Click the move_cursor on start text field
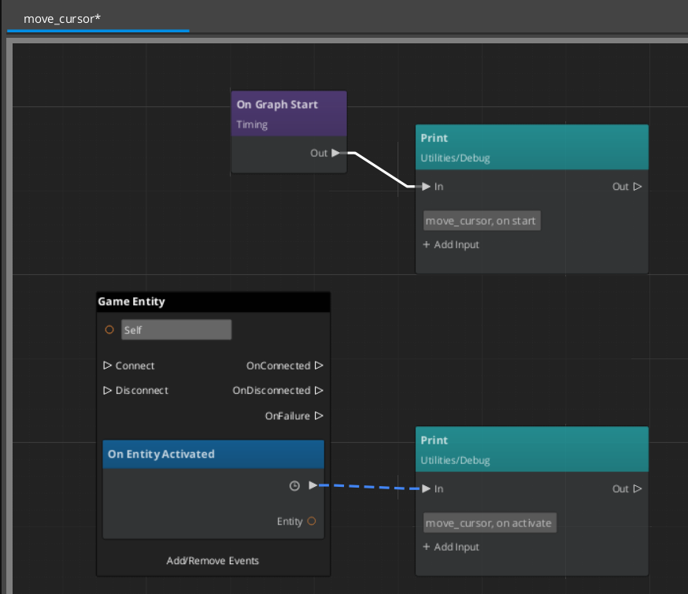688x594 pixels. [481, 221]
